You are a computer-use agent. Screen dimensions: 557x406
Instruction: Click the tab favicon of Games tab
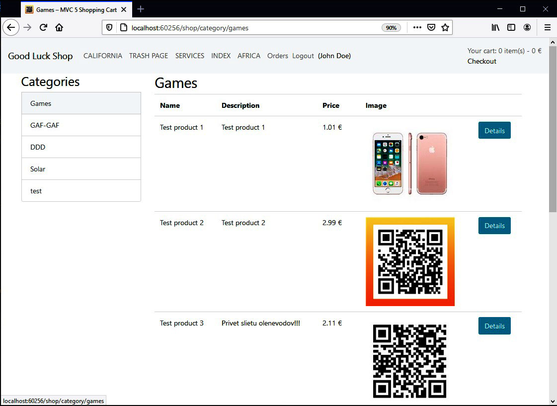[29, 9]
